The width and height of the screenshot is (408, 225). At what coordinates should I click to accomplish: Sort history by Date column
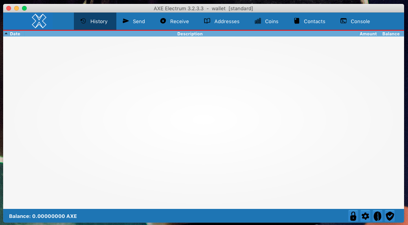15,34
